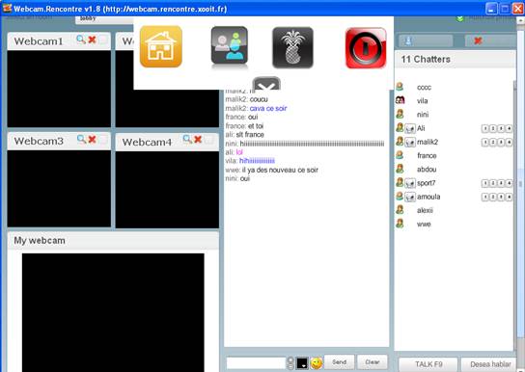The width and height of the screenshot is (525, 372).
Task: Click the 11 Chatters header
Action: click(x=455, y=60)
